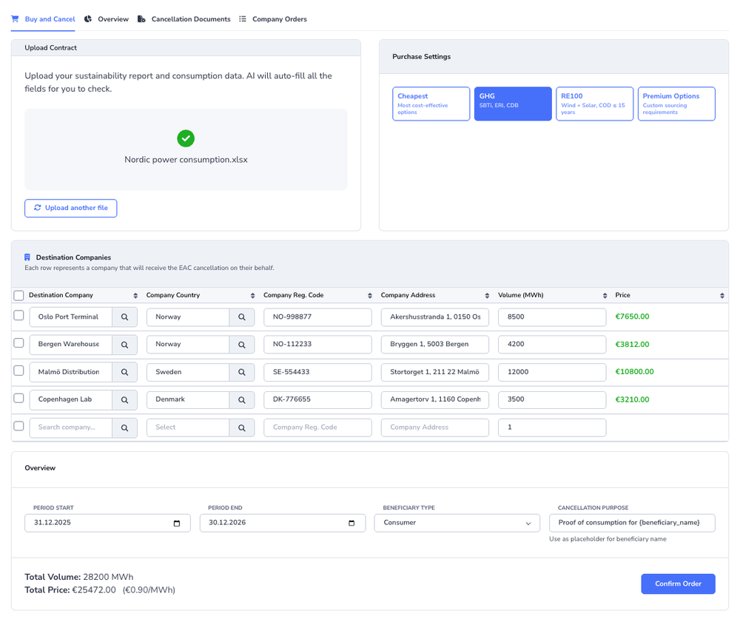740x619 pixels.
Task: Check the Malmö Distribution row checkbox
Action: coord(19,371)
